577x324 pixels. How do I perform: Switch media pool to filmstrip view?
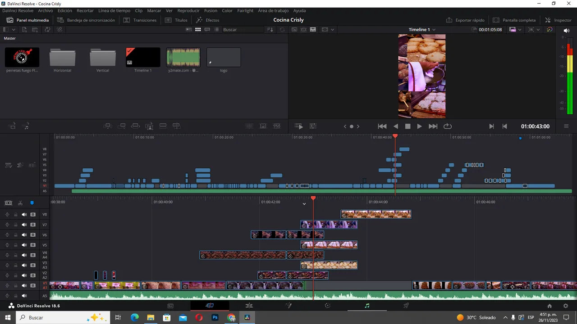[x=207, y=29]
